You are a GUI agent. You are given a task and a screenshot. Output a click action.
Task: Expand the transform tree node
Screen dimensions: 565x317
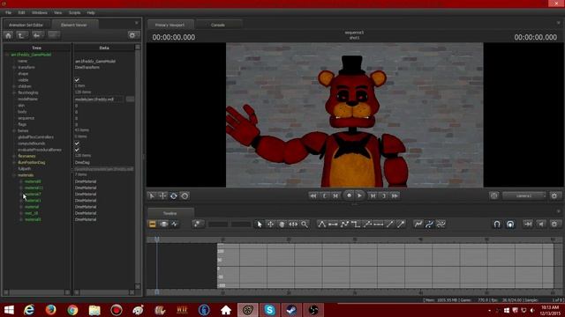14,67
